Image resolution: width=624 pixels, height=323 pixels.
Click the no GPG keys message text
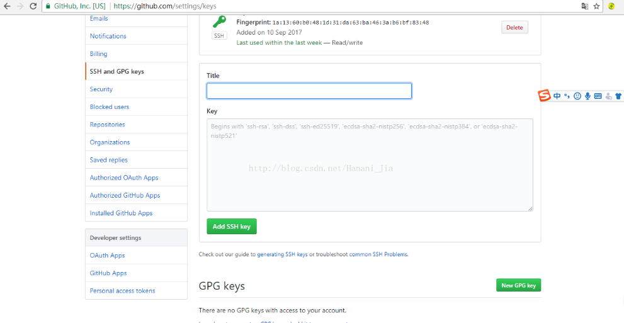pos(273,310)
